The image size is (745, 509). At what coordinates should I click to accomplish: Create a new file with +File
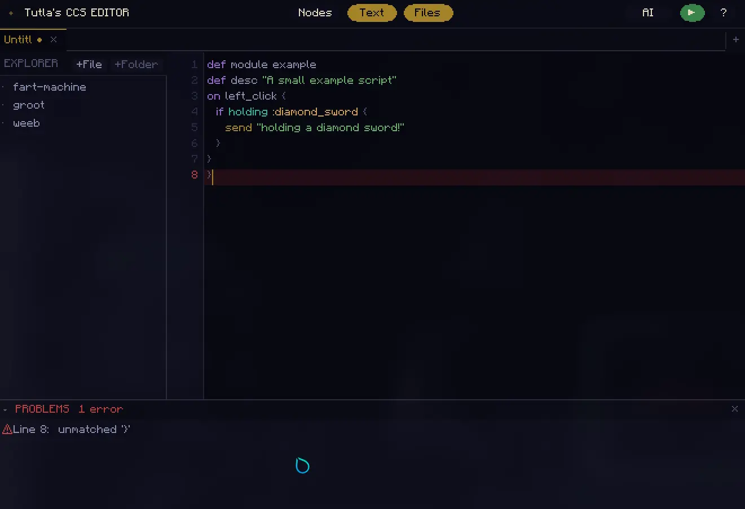(89, 64)
